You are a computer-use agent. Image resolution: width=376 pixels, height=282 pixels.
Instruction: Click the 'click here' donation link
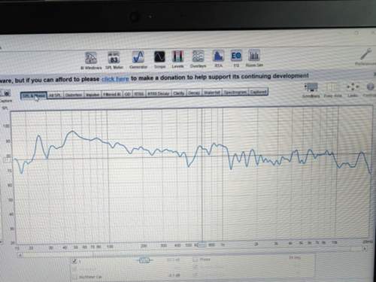point(115,79)
